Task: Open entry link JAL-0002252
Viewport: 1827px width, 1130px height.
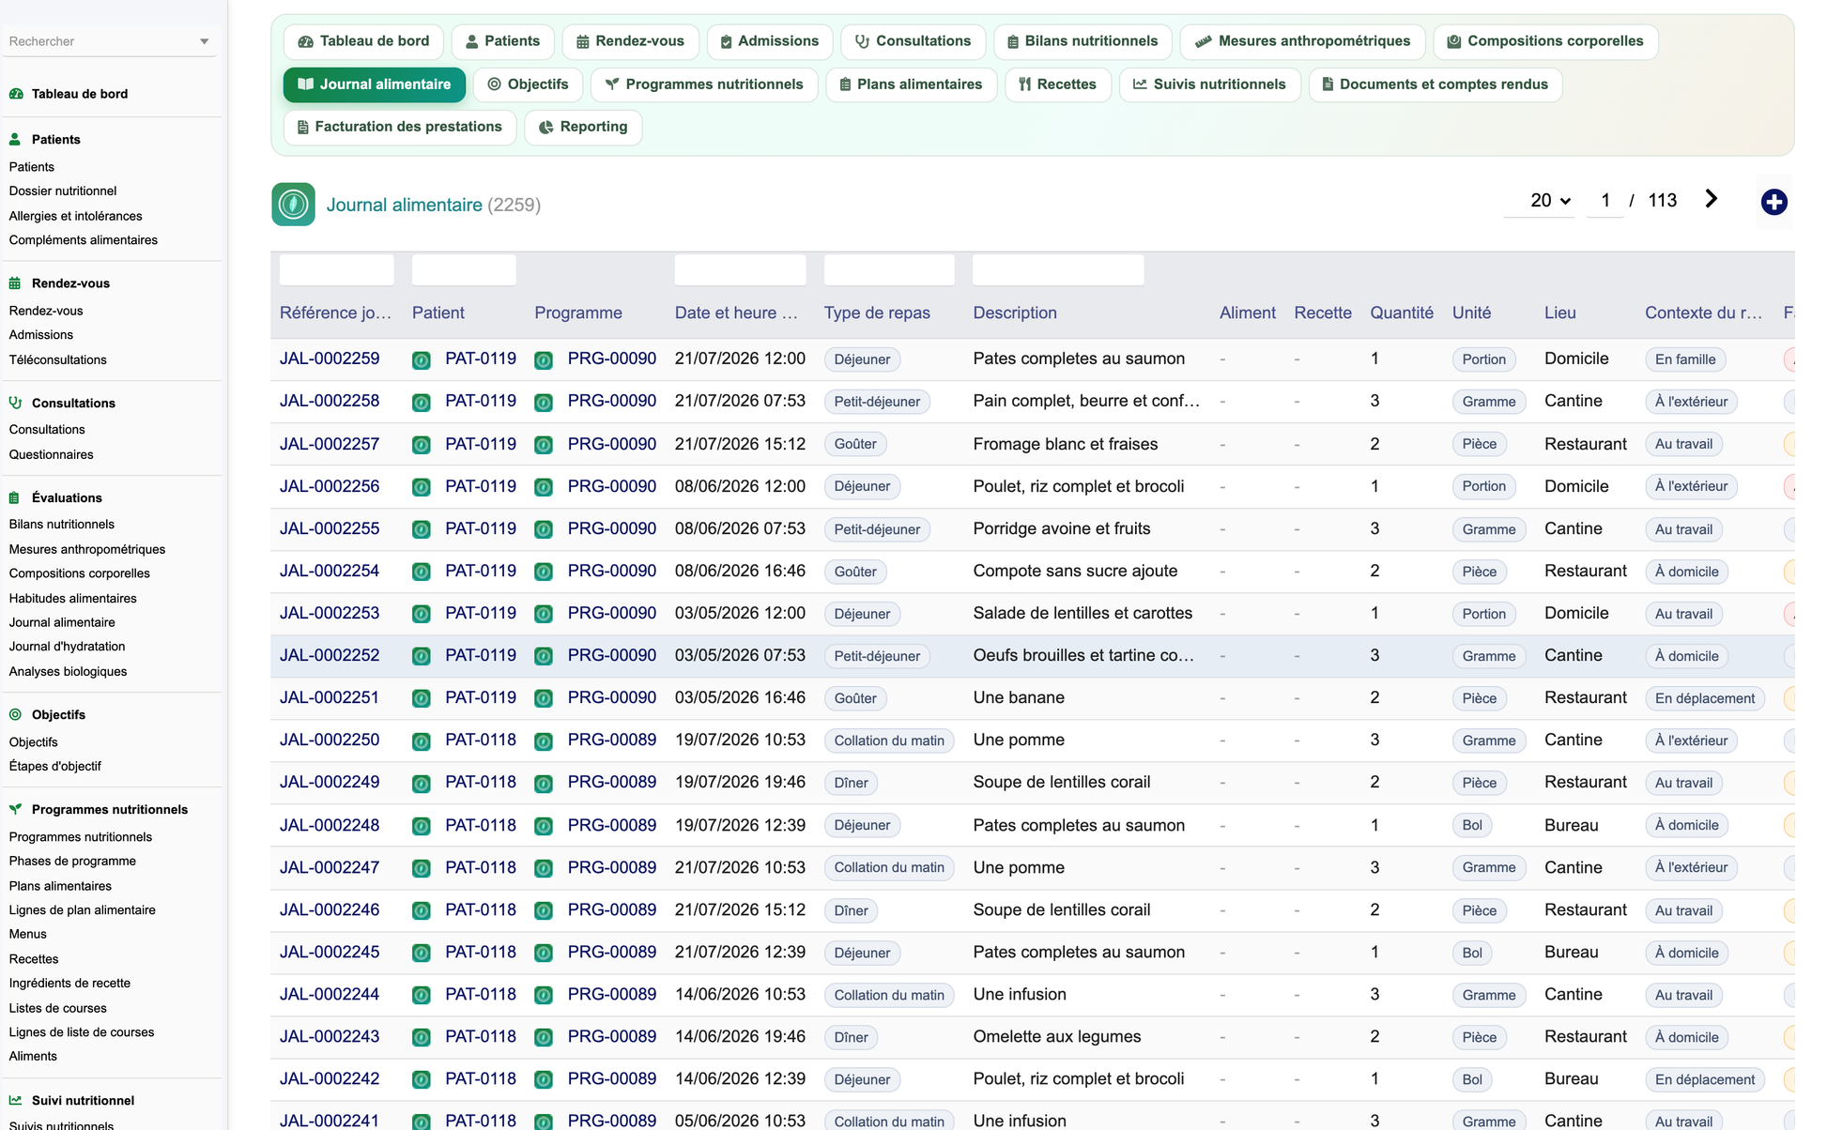Action: click(330, 655)
